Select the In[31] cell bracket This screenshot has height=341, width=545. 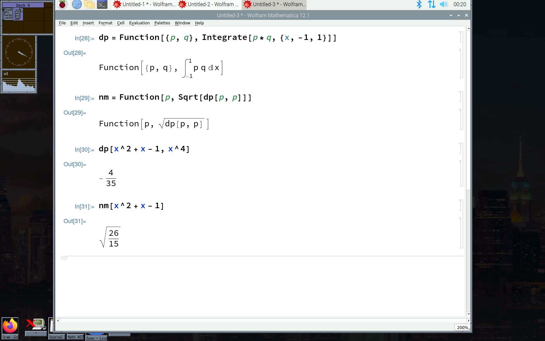pyautogui.click(x=461, y=206)
